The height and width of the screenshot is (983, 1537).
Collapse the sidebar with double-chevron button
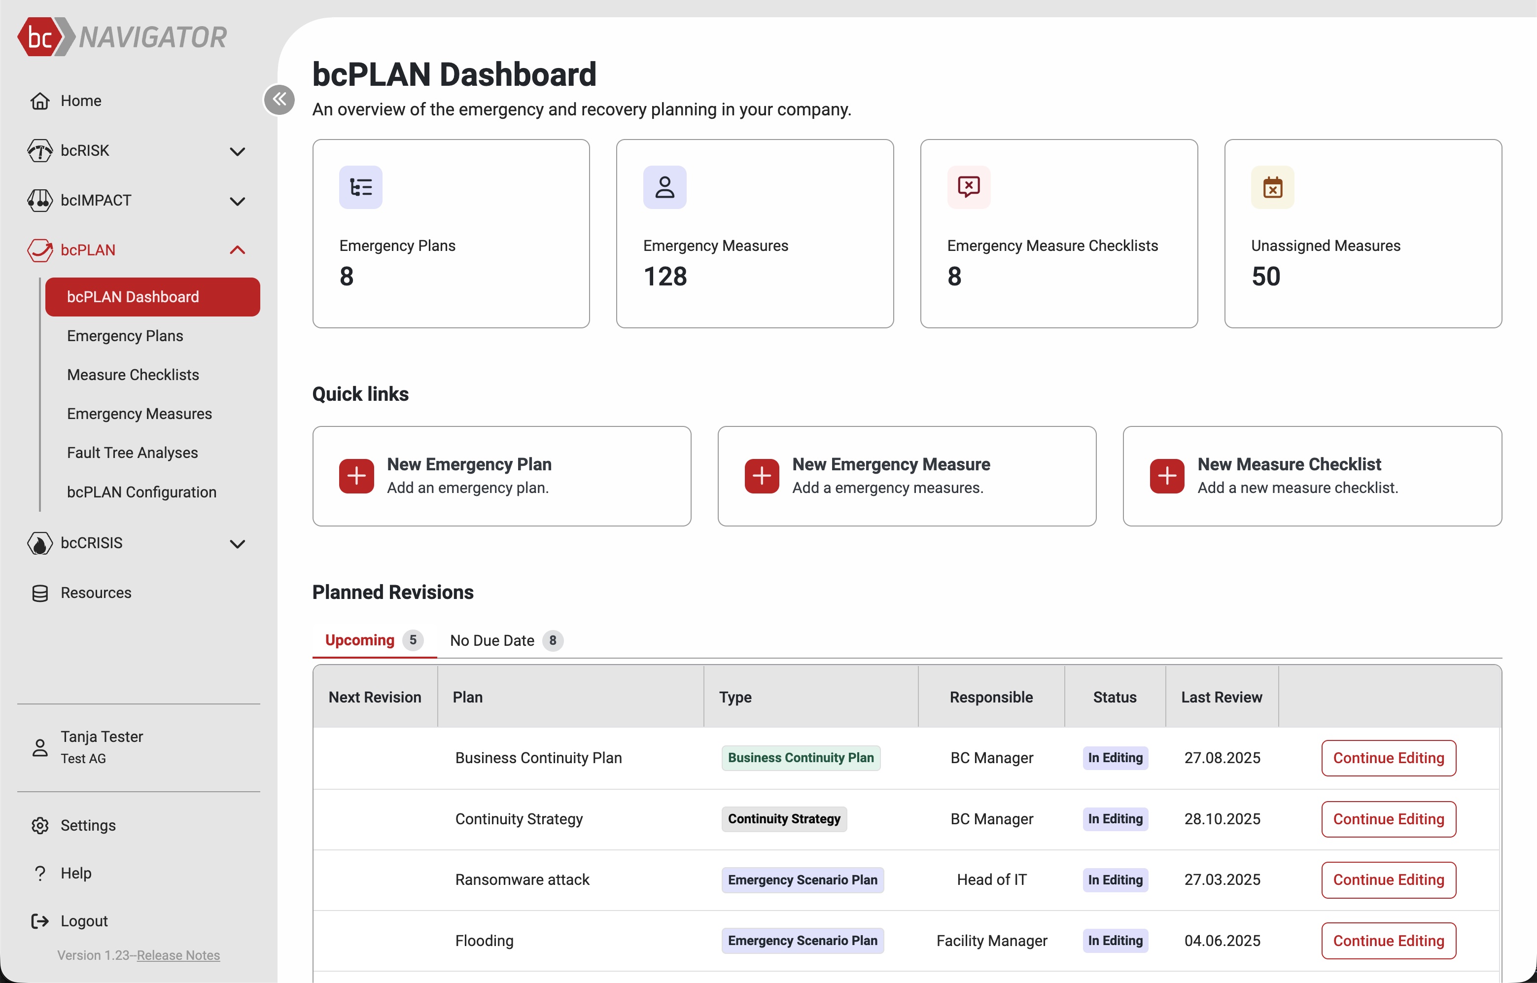[x=279, y=100]
